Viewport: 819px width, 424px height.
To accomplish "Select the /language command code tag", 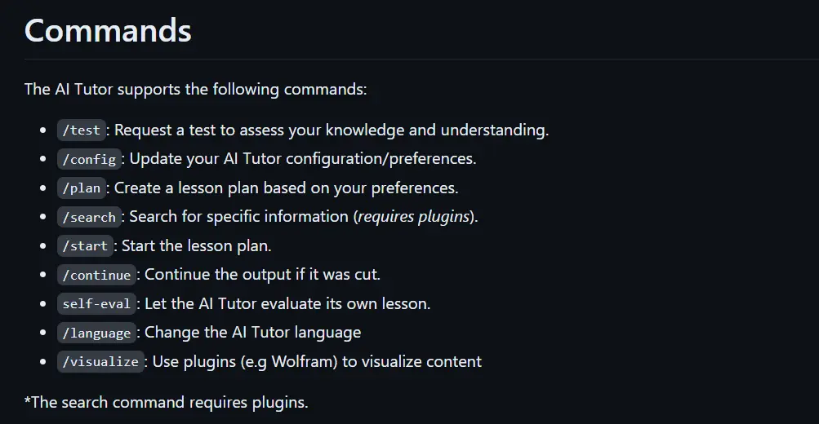I will click(96, 333).
